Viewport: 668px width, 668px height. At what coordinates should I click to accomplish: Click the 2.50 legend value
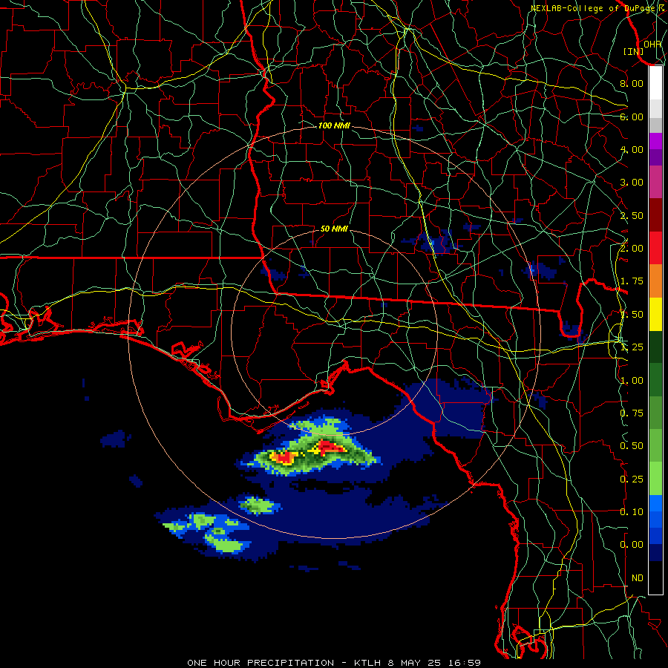pyautogui.click(x=632, y=215)
